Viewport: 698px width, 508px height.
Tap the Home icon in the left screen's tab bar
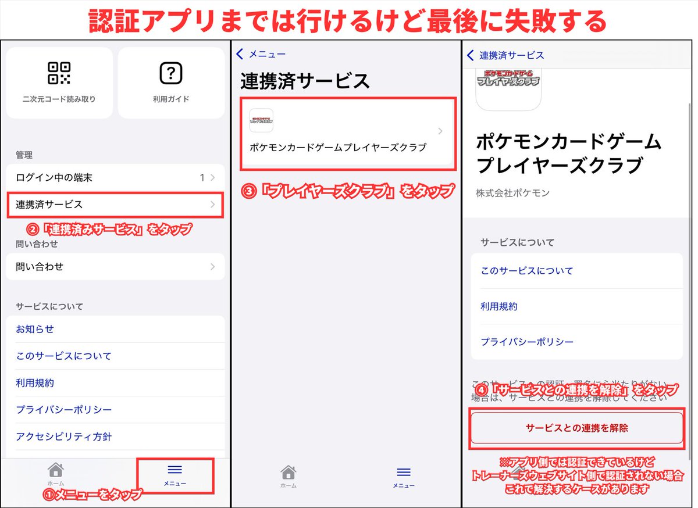[x=55, y=470]
